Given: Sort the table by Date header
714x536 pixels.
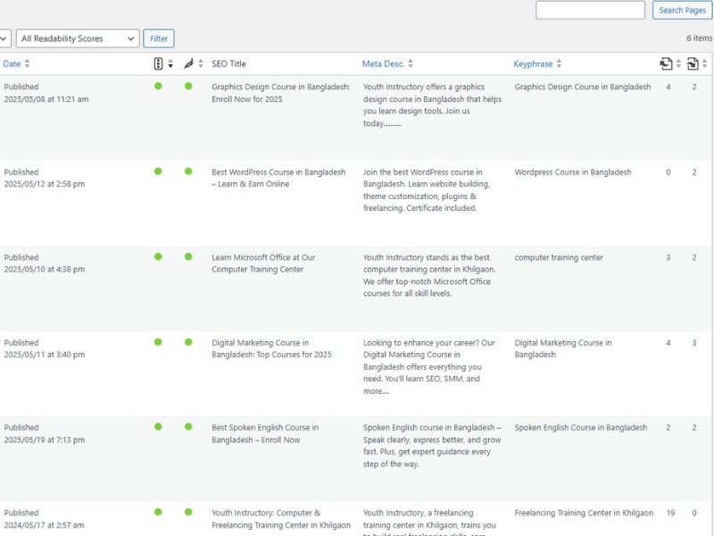Looking at the screenshot, I should pos(12,64).
